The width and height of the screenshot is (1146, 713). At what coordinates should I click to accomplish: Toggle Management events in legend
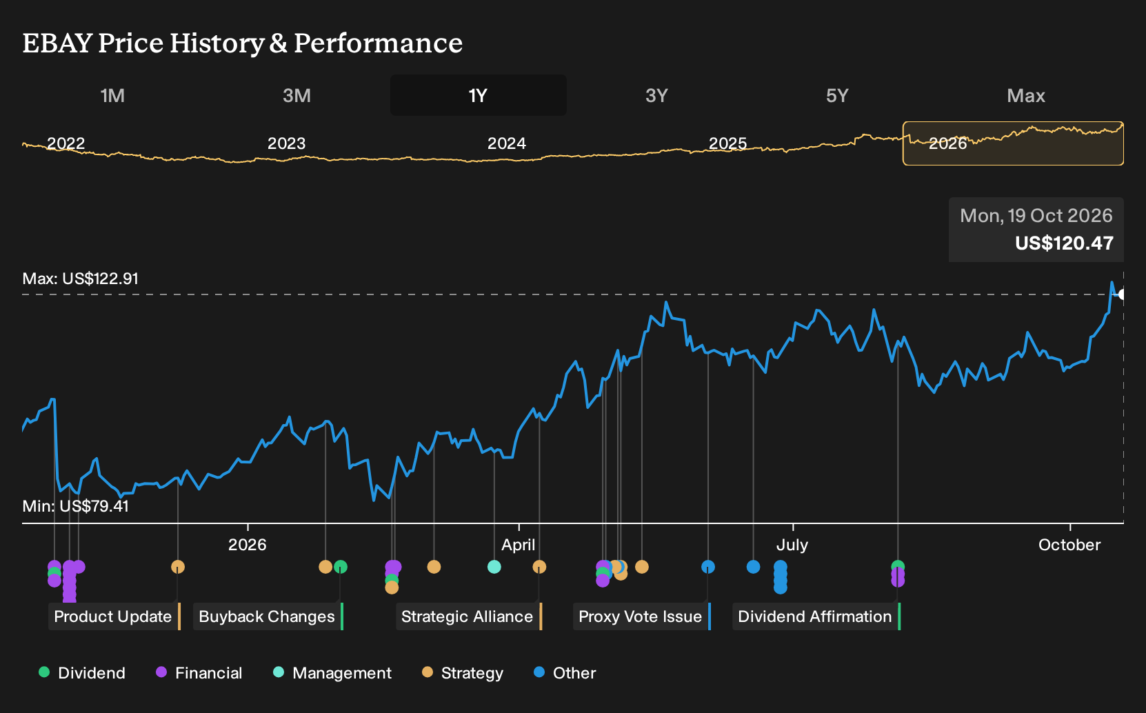tap(332, 673)
